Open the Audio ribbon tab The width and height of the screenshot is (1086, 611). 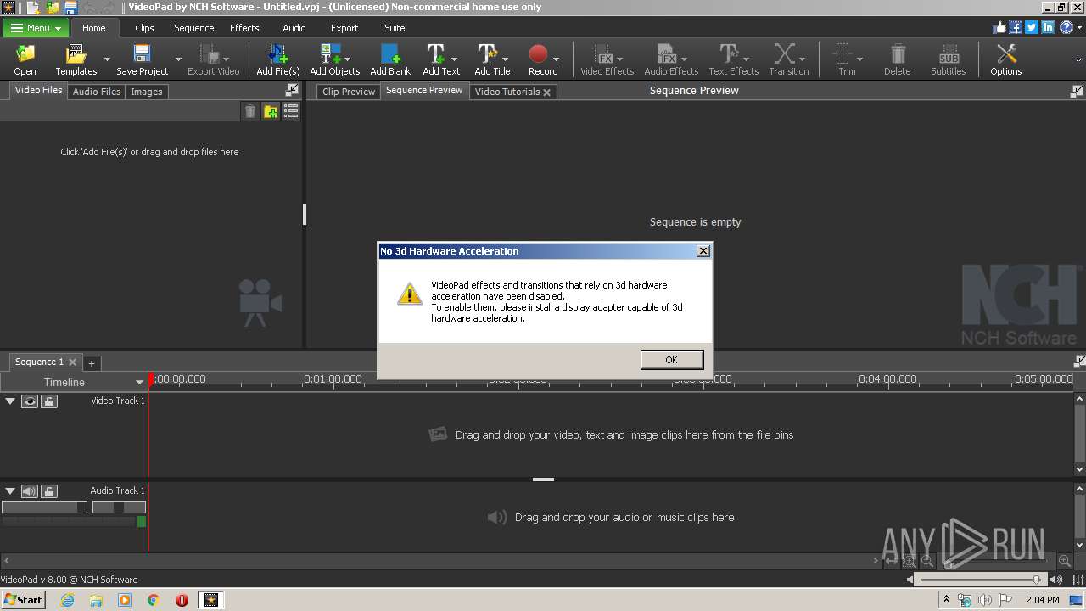coord(294,28)
